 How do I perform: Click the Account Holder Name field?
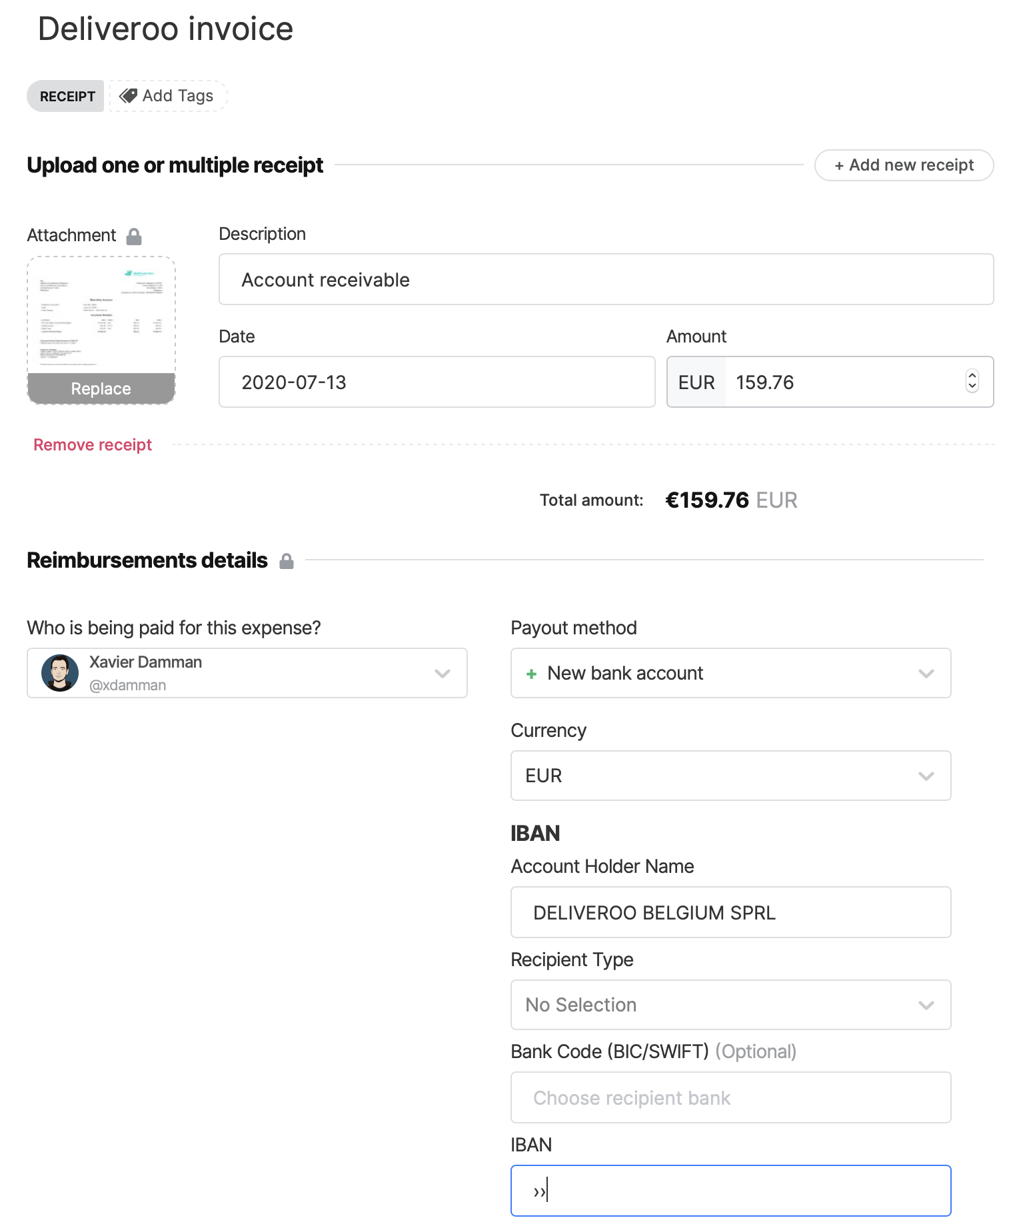coord(730,912)
